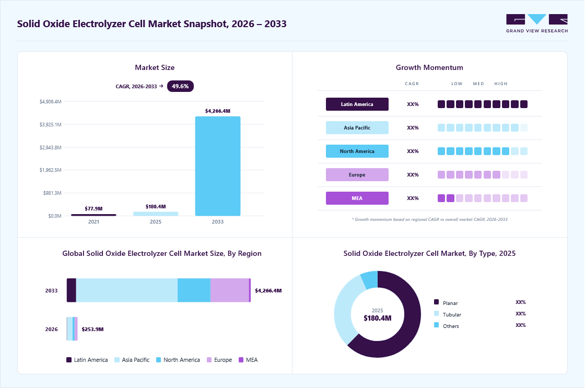This screenshot has height=388, width=585.
Task: Click the By Region chart heading
Action: (162, 253)
